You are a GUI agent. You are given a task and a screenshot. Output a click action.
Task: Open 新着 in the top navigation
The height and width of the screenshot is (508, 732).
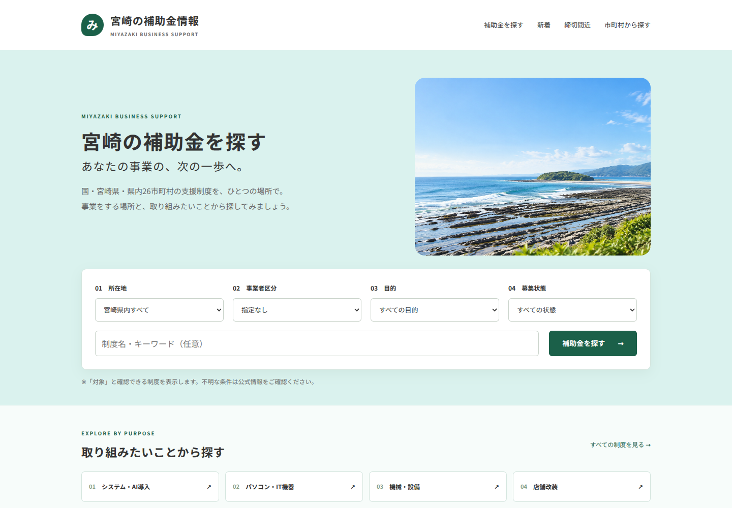tap(543, 25)
